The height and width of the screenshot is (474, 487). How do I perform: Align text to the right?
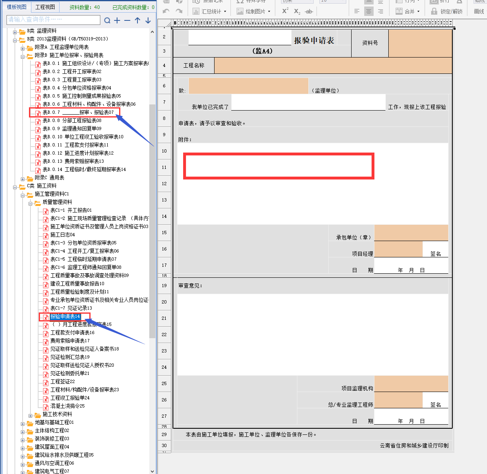tap(381, 11)
